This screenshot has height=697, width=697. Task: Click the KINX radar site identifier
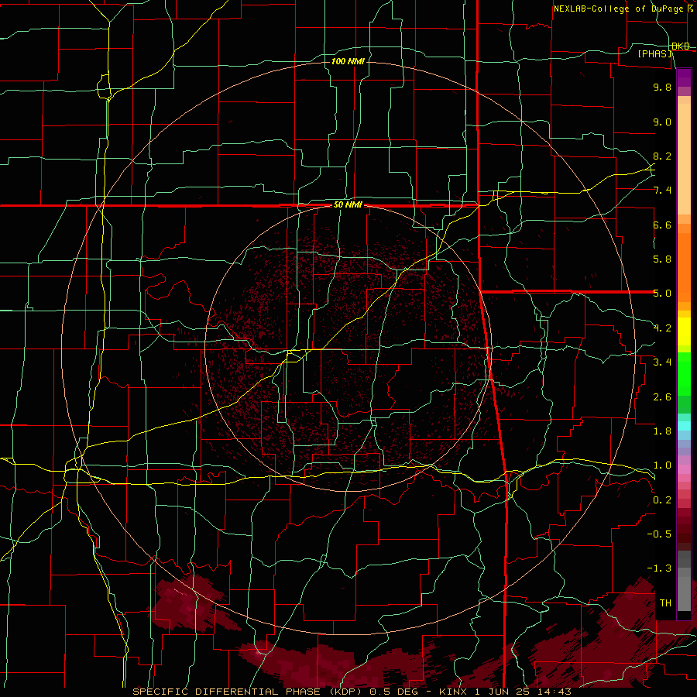[453, 692]
